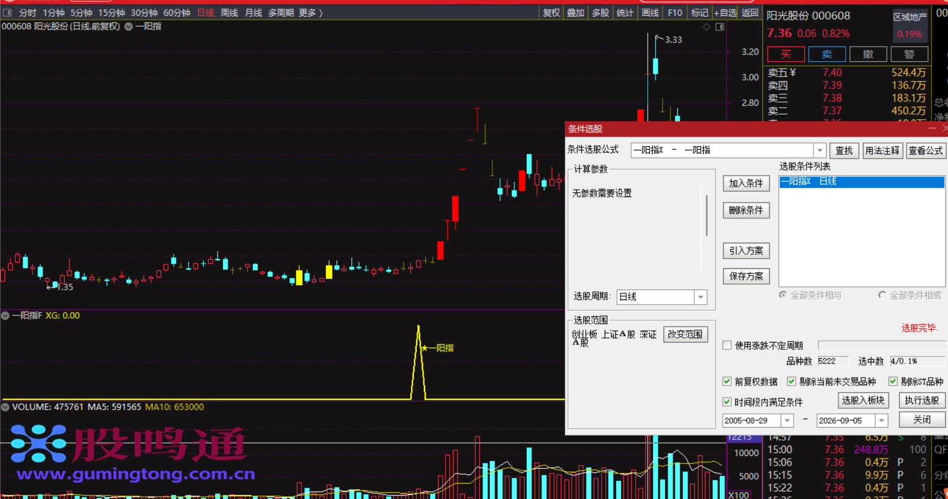Image resolution: width=948 pixels, height=499 pixels.
Task: Uncheck 前复权数据 checkbox
Action: [x=727, y=382]
